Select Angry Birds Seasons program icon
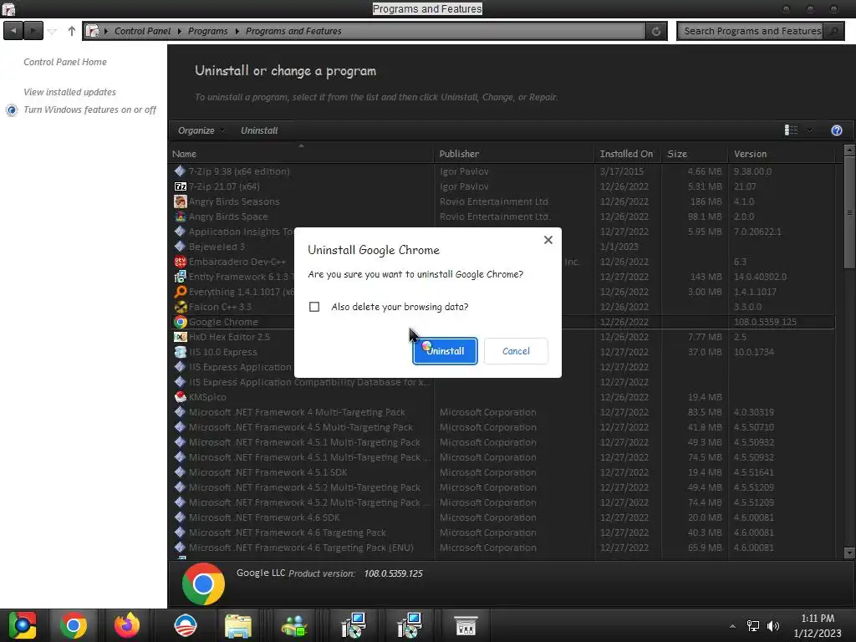856x642 pixels. (x=181, y=201)
